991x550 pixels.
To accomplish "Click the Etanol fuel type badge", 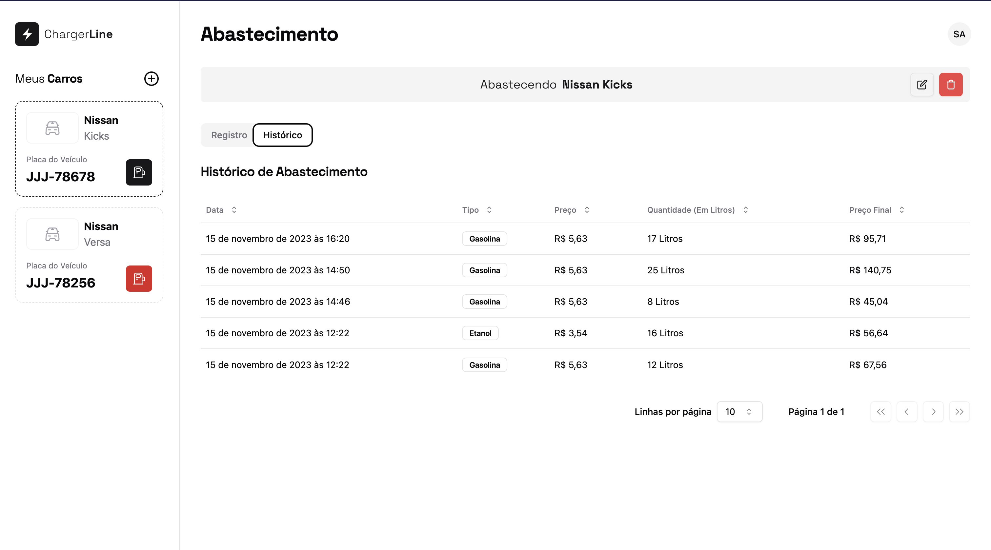I will click(x=480, y=333).
